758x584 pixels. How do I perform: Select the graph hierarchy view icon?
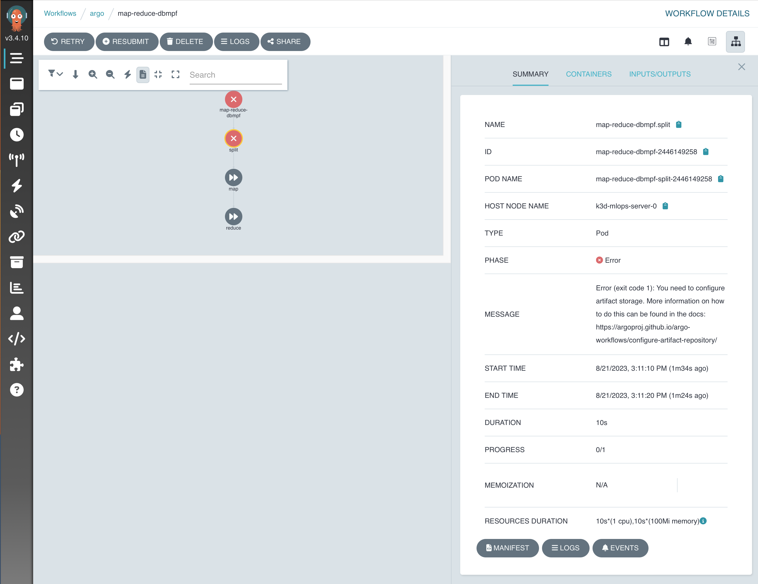pos(735,42)
